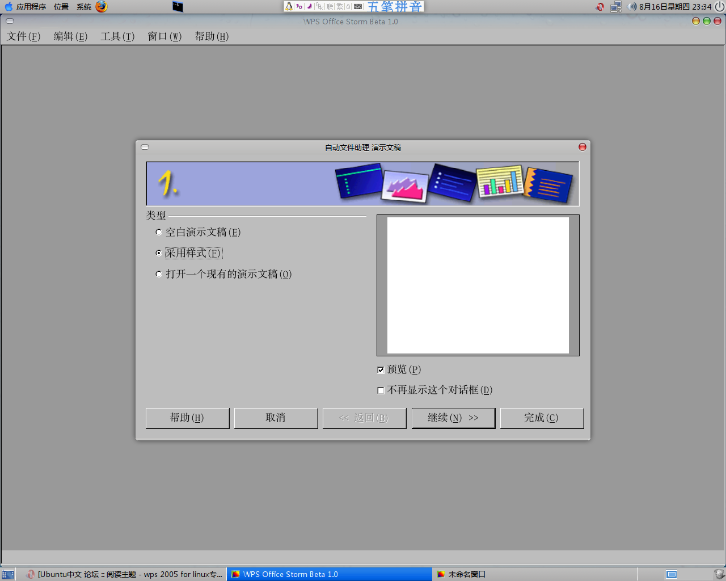Click the lock icon in input bar
The height and width of the screenshot is (581, 726).
(x=348, y=6)
